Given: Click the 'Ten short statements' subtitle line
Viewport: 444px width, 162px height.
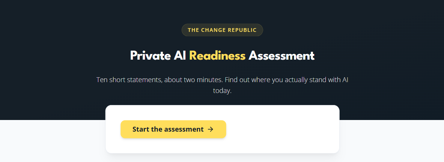Looking at the screenshot, I should pos(222,80).
